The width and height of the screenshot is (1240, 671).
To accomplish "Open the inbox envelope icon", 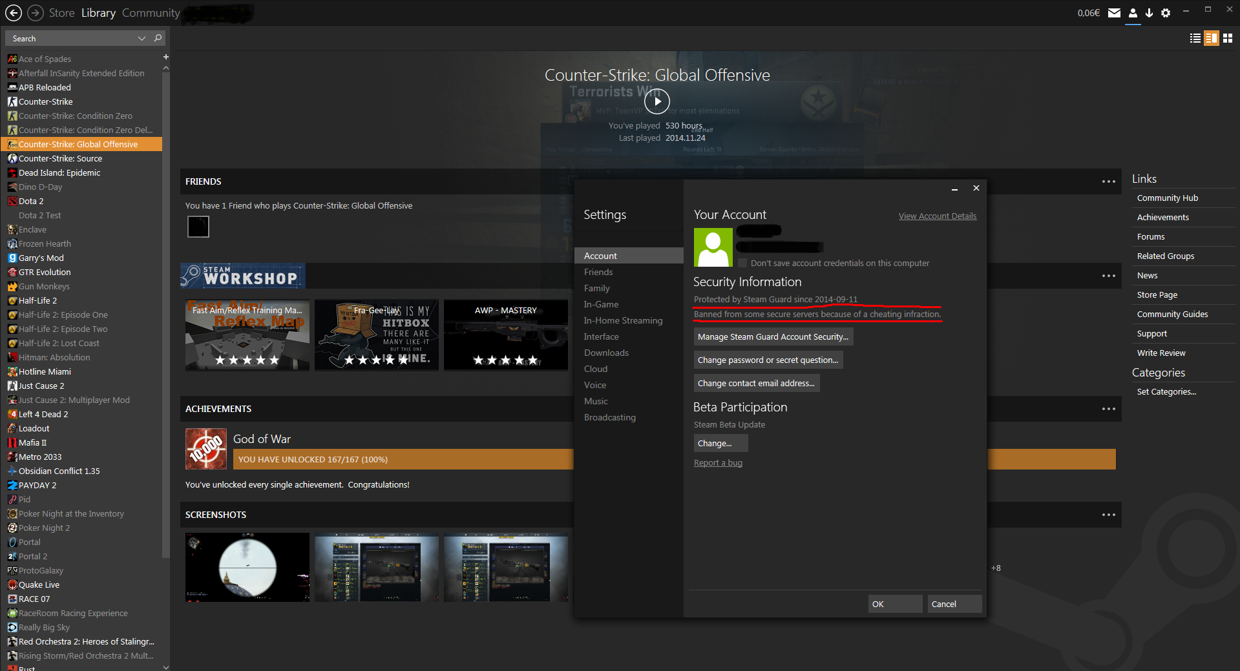I will tap(1114, 13).
